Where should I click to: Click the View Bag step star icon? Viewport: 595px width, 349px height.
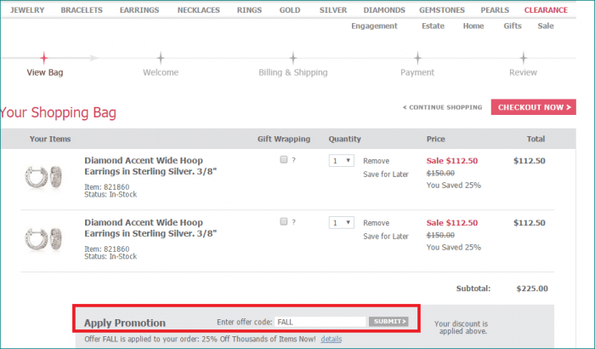click(44, 58)
